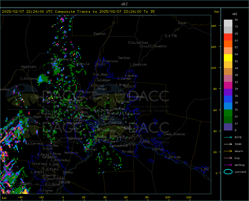Click the Ugarteche map label
This screenshot has height=201, width=249.
[75, 139]
